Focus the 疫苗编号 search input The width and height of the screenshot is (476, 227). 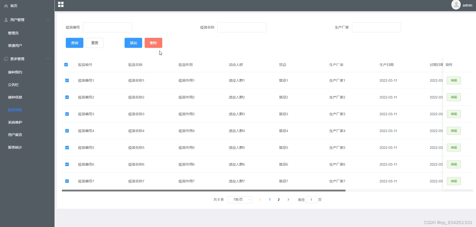pyautogui.click(x=108, y=27)
